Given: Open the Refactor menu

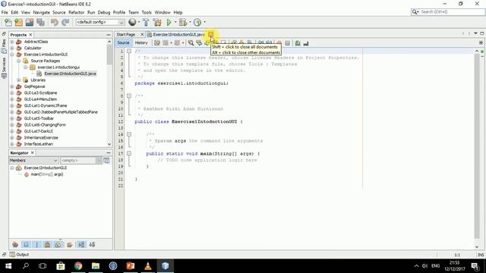Looking at the screenshot, I should [76, 12].
